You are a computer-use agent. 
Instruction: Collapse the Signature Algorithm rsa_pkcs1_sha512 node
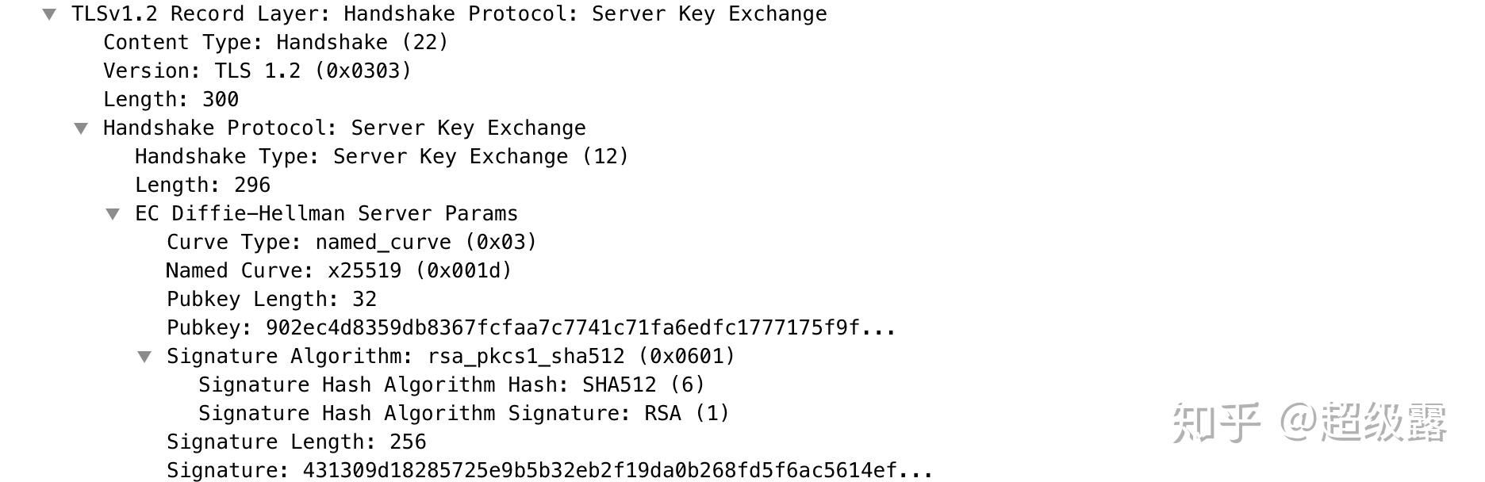(x=144, y=357)
